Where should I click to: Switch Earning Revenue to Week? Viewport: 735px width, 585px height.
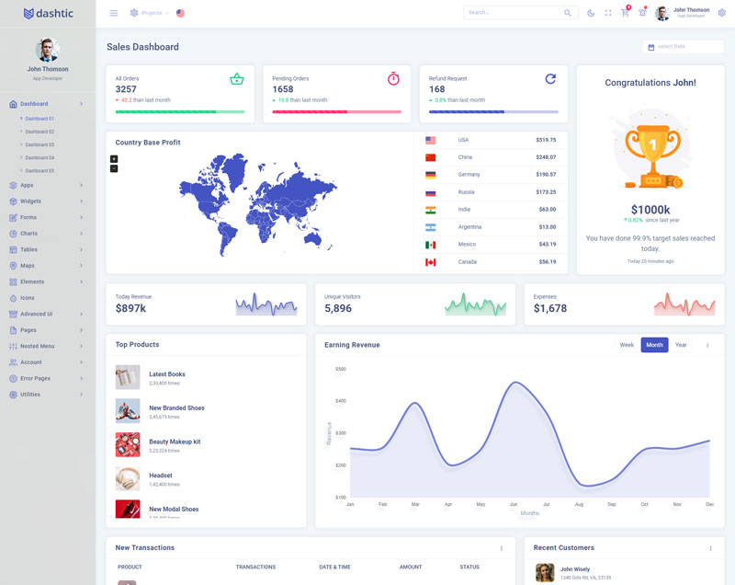coord(627,345)
